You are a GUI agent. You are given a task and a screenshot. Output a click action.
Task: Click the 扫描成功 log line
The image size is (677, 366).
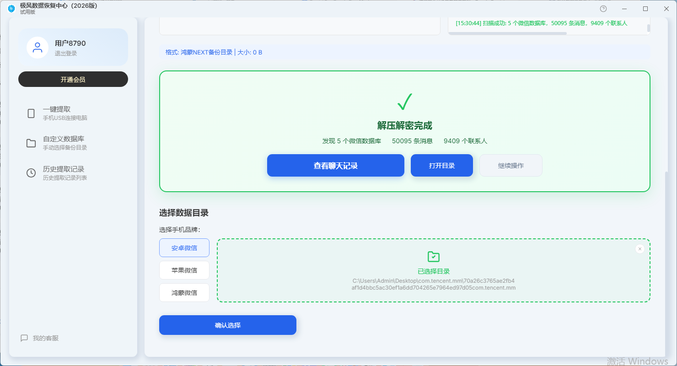coord(542,23)
